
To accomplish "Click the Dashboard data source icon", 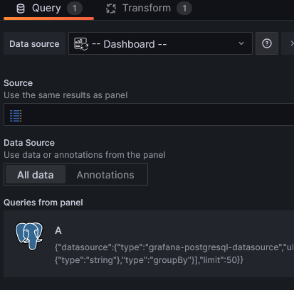I will [81, 44].
